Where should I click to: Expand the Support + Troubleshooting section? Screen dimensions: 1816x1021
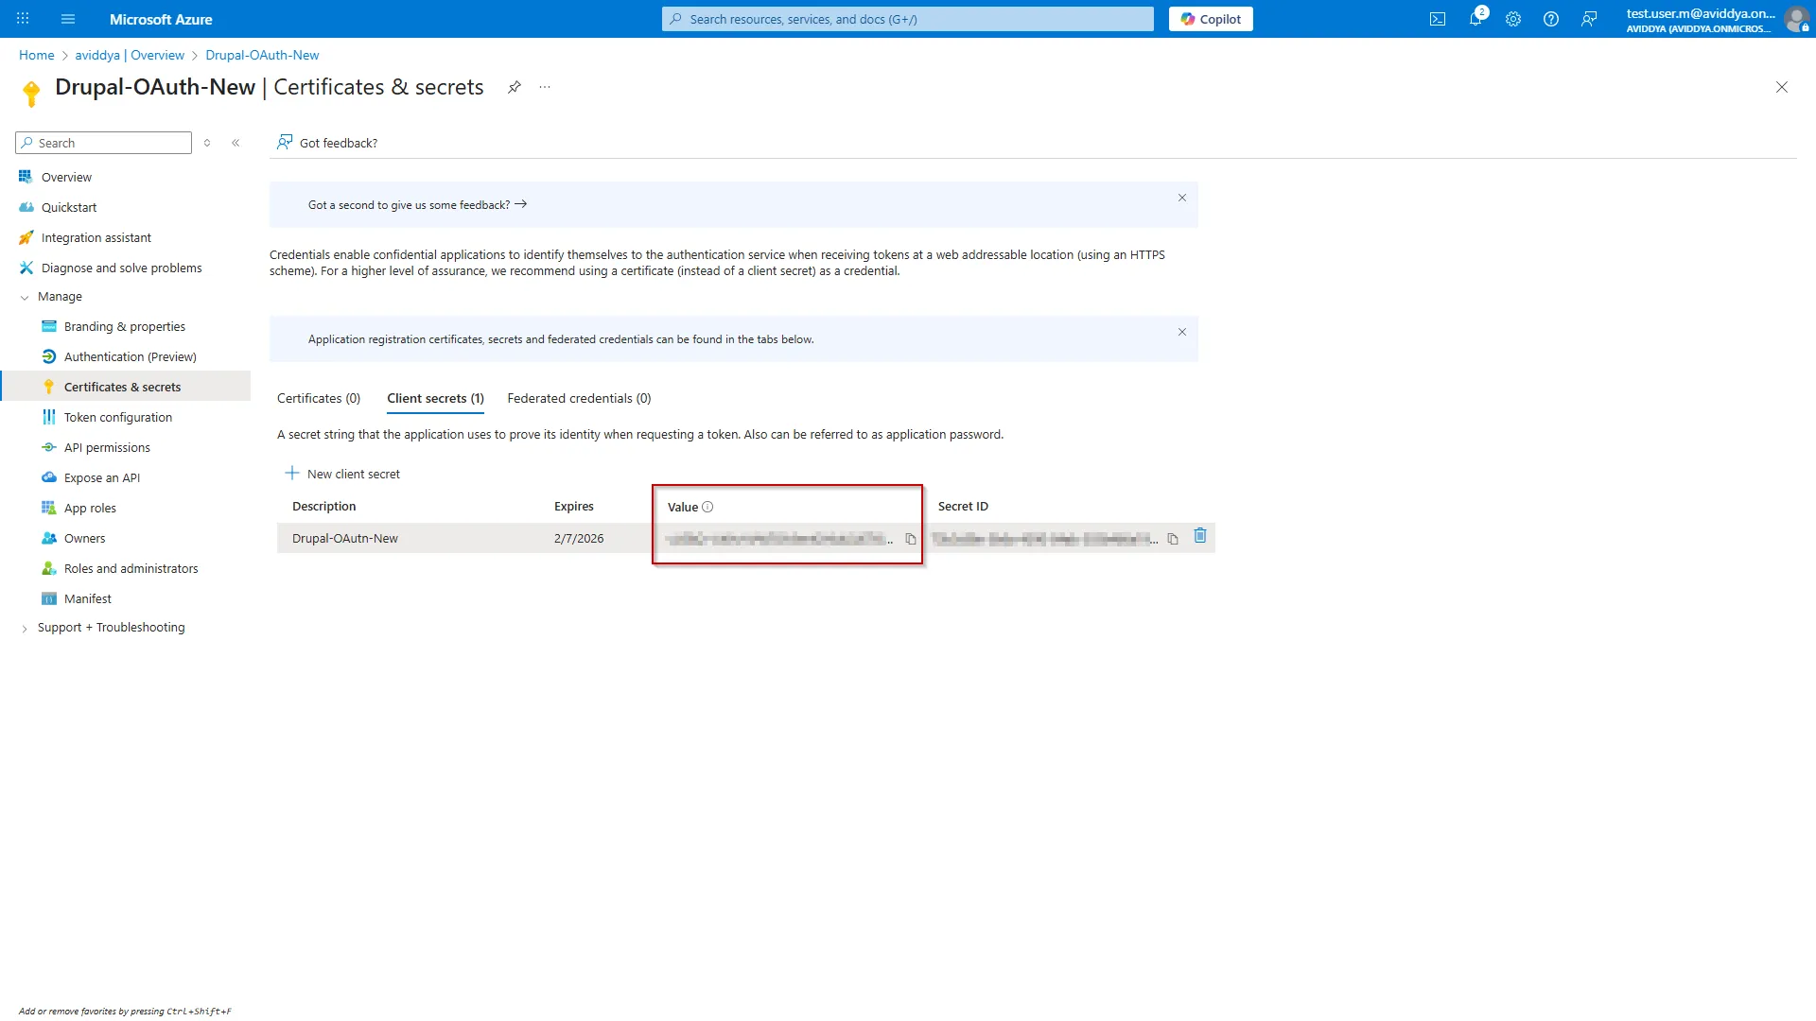(x=25, y=628)
